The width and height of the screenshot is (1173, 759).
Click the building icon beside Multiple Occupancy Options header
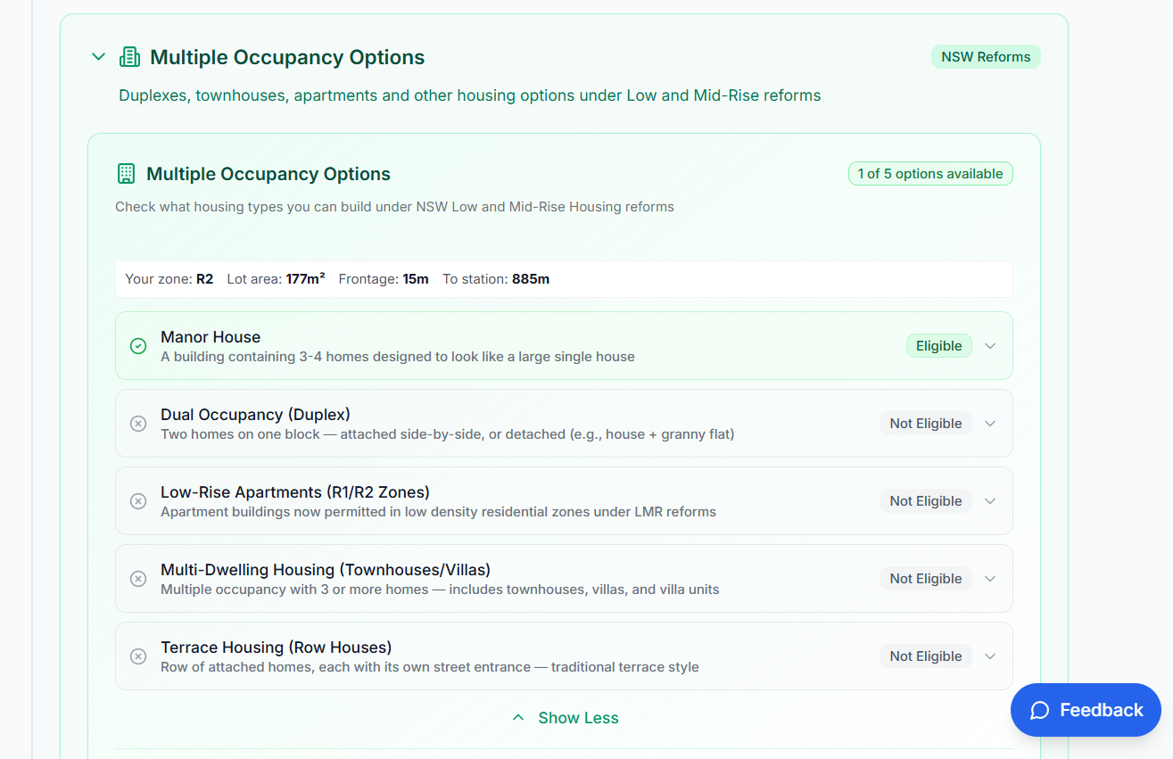coord(128,56)
